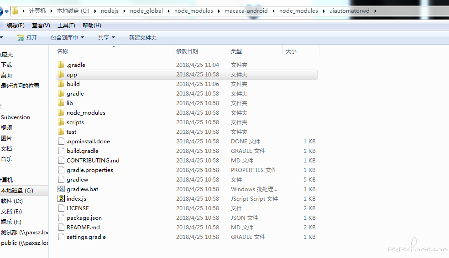This screenshot has height=258, width=449.
Task: Sort by 大小 column header
Action: click(x=291, y=51)
